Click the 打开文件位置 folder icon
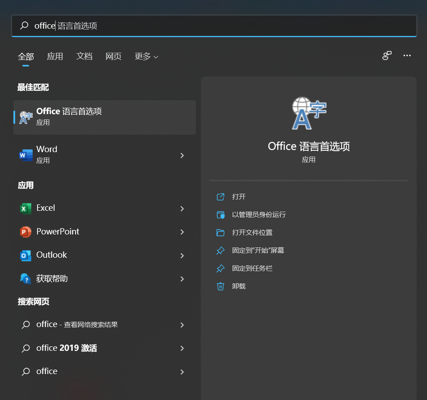Screen dimensions: 427x400 pos(220,233)
